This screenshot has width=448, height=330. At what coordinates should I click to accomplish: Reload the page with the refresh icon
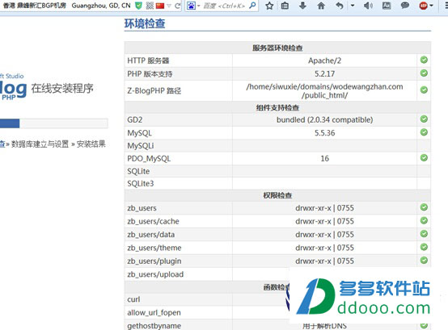point(178,6)
